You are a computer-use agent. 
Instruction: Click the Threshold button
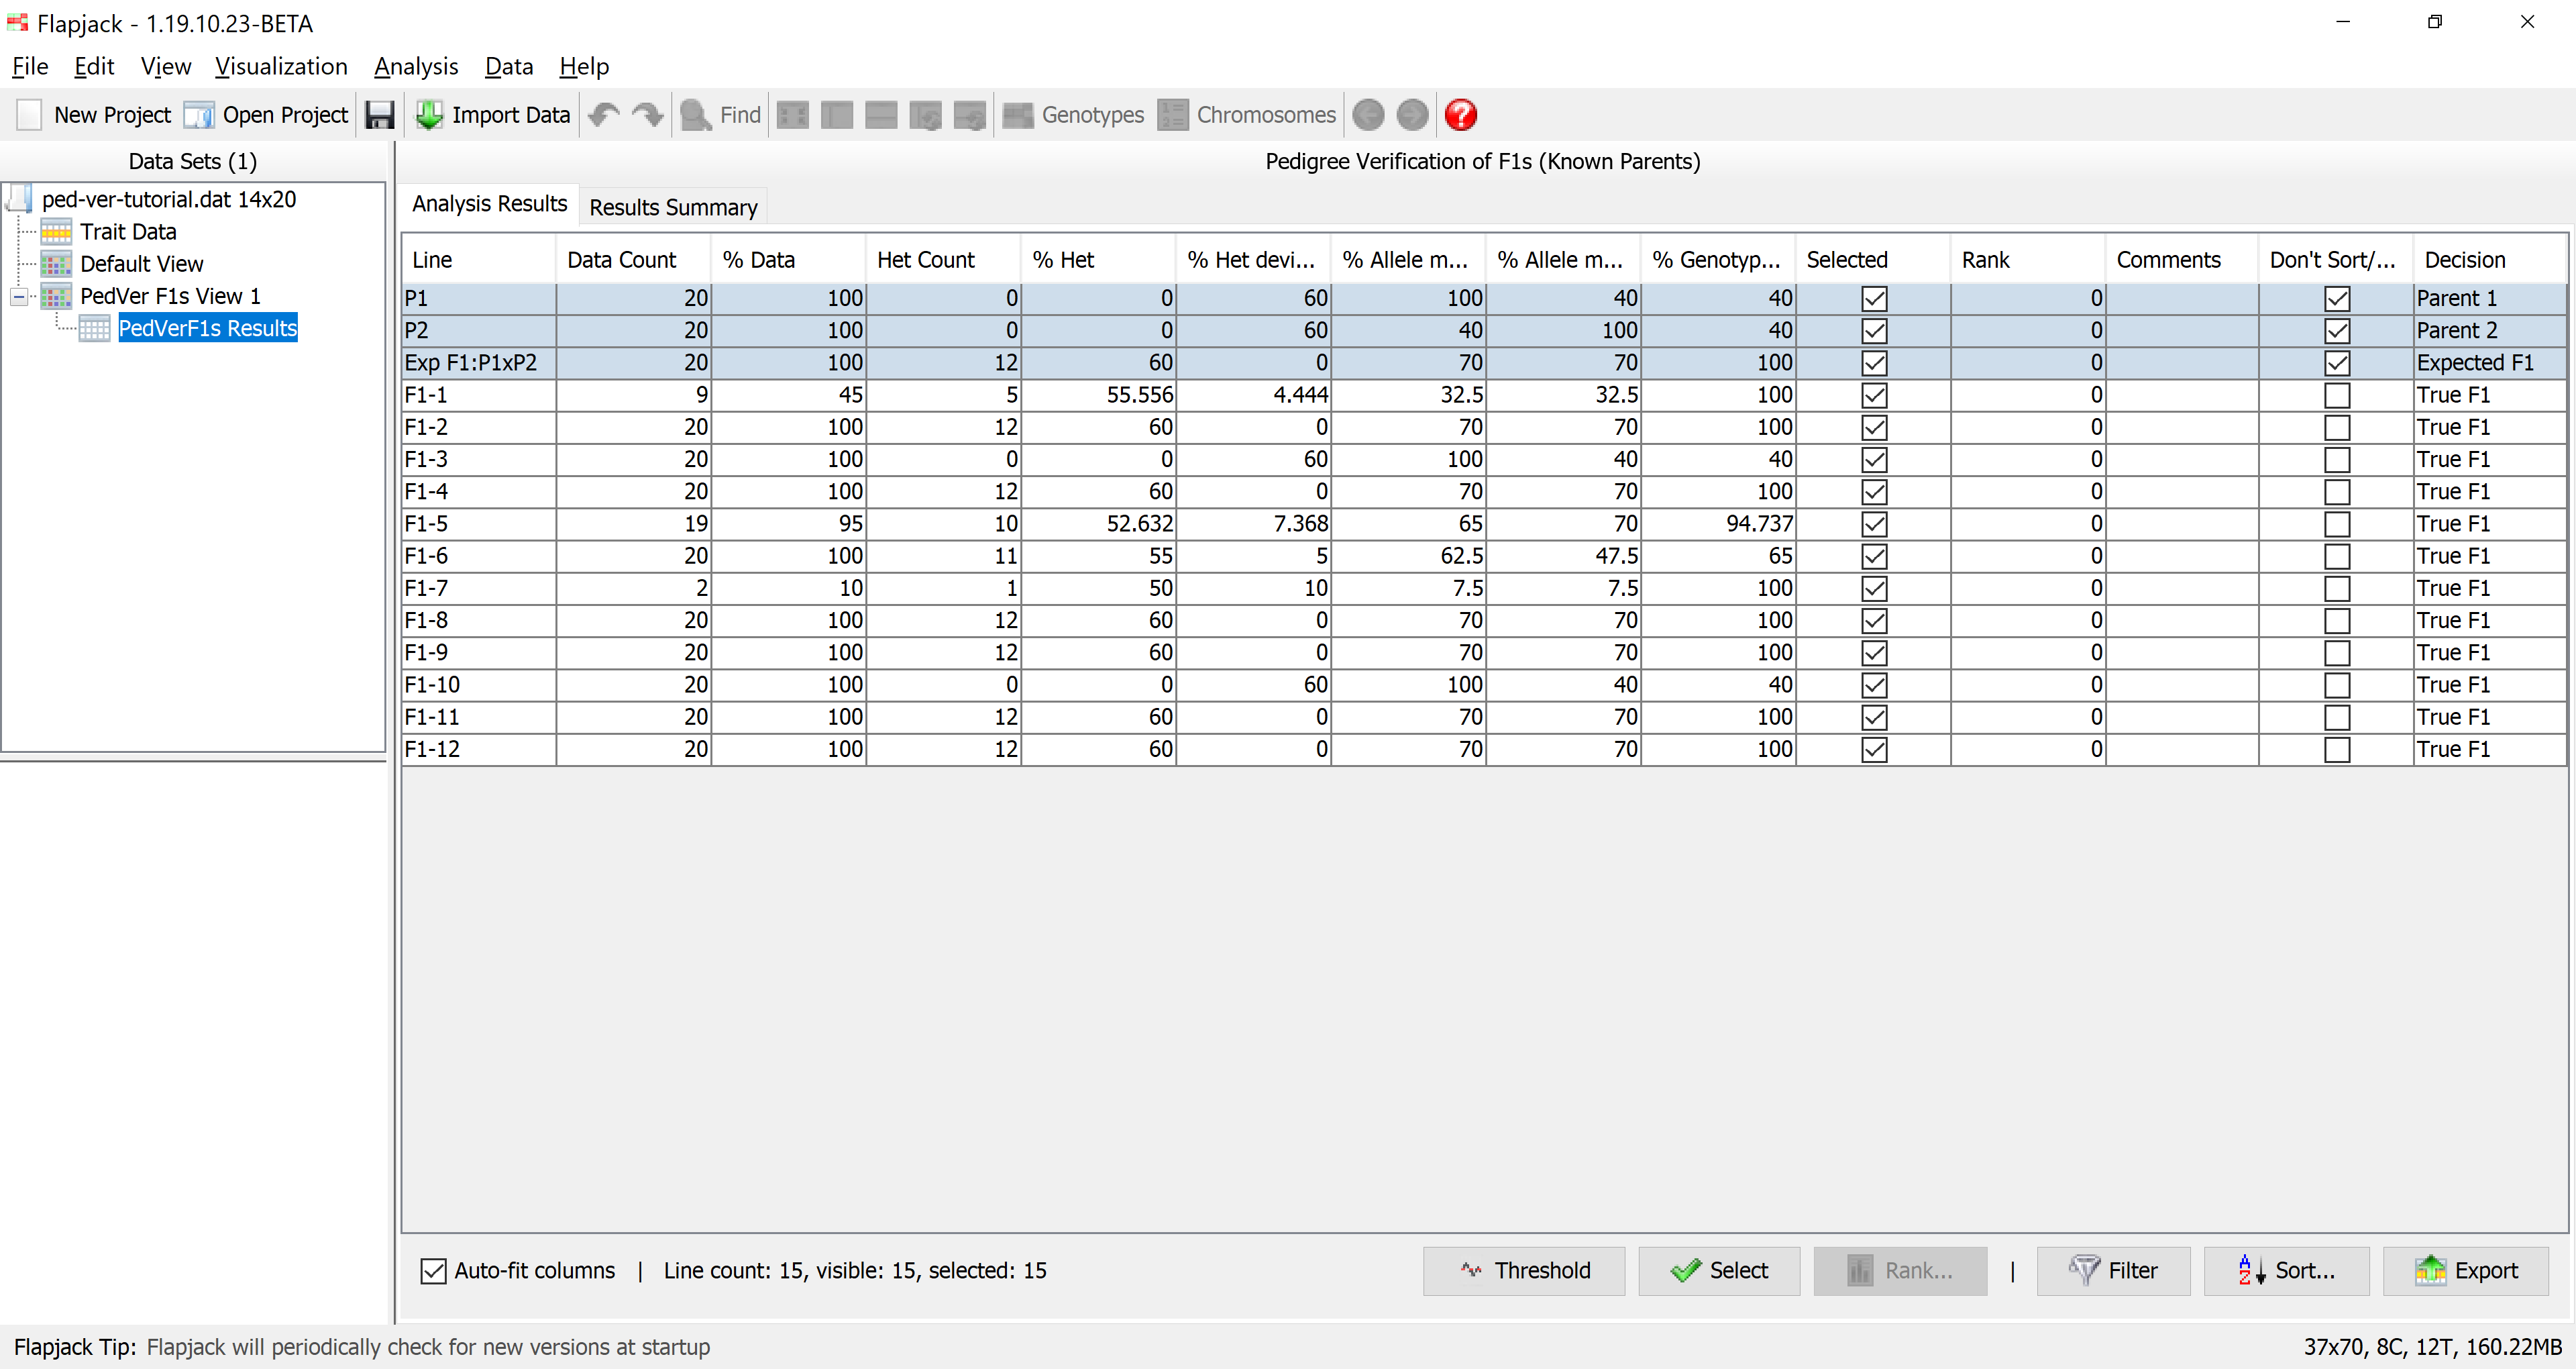coord(1523,1271)
